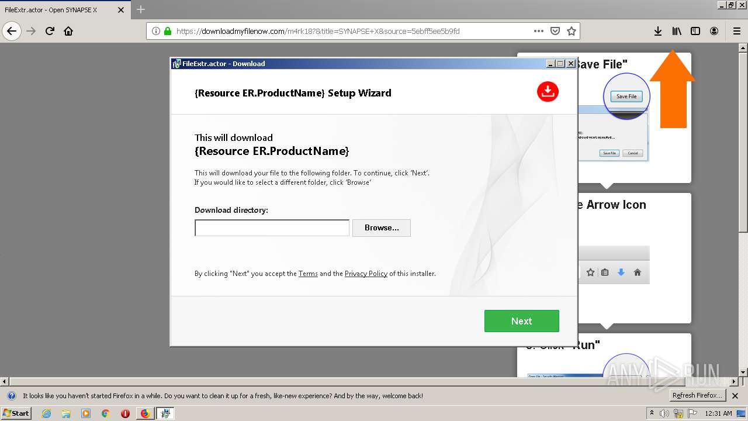Click the notification question mark icon
748x421 pixels.
tap(11, 396)
